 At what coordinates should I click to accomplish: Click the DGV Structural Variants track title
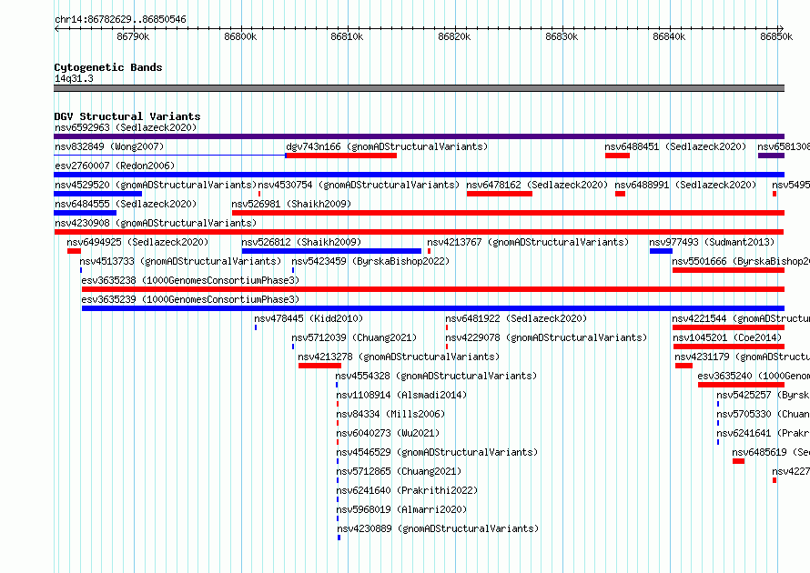click(x=127, y=116)
